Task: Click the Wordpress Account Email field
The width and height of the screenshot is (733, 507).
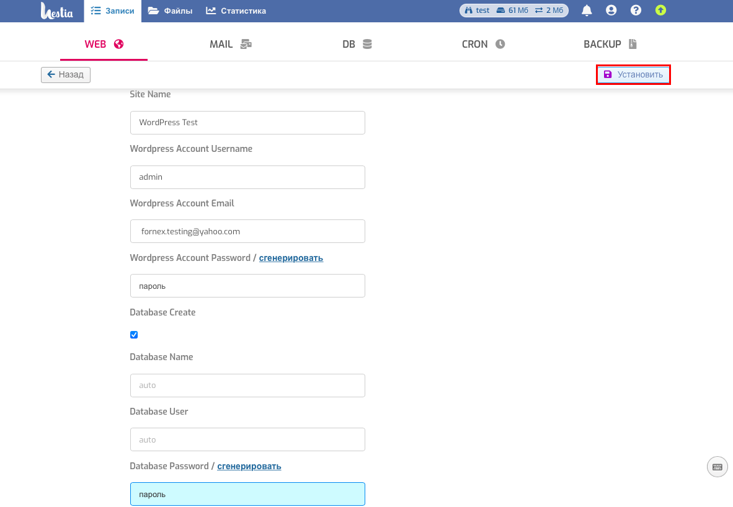Action: 247,231
